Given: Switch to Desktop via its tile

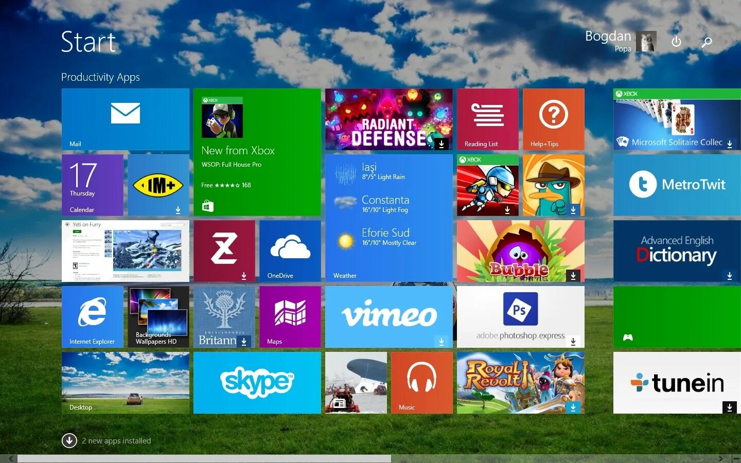Looking at the screenshot, I should (125, 382).
